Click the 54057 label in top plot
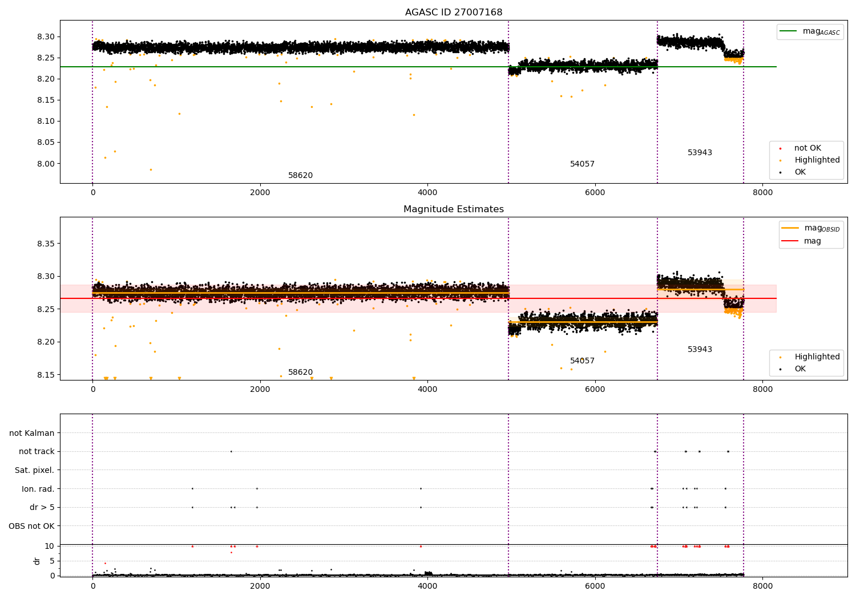Viewport: 856px width, 599px height. pyautogui.click(x=582, y=164)
